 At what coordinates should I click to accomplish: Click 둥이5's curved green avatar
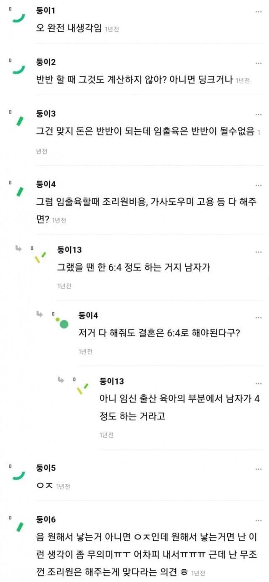[18, 475]
